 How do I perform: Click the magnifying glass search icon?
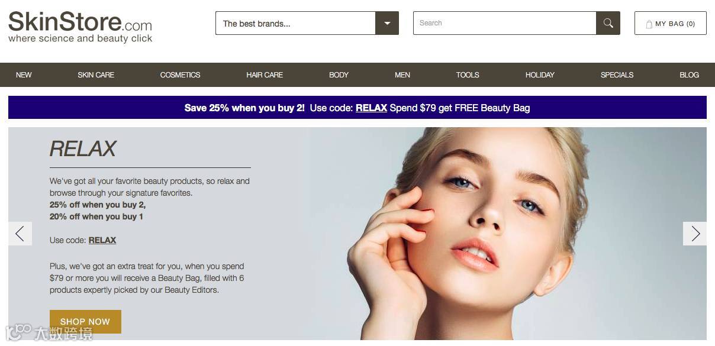608,23
